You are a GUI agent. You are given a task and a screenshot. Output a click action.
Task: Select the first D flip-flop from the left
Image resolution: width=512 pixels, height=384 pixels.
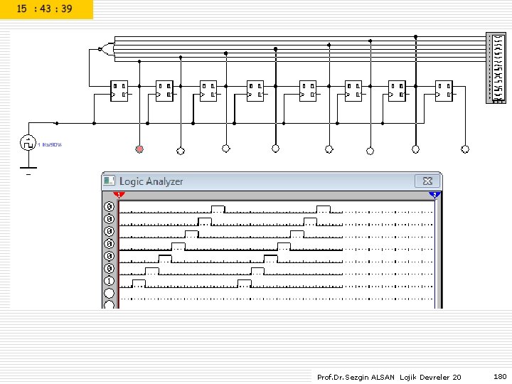point(119,91)
